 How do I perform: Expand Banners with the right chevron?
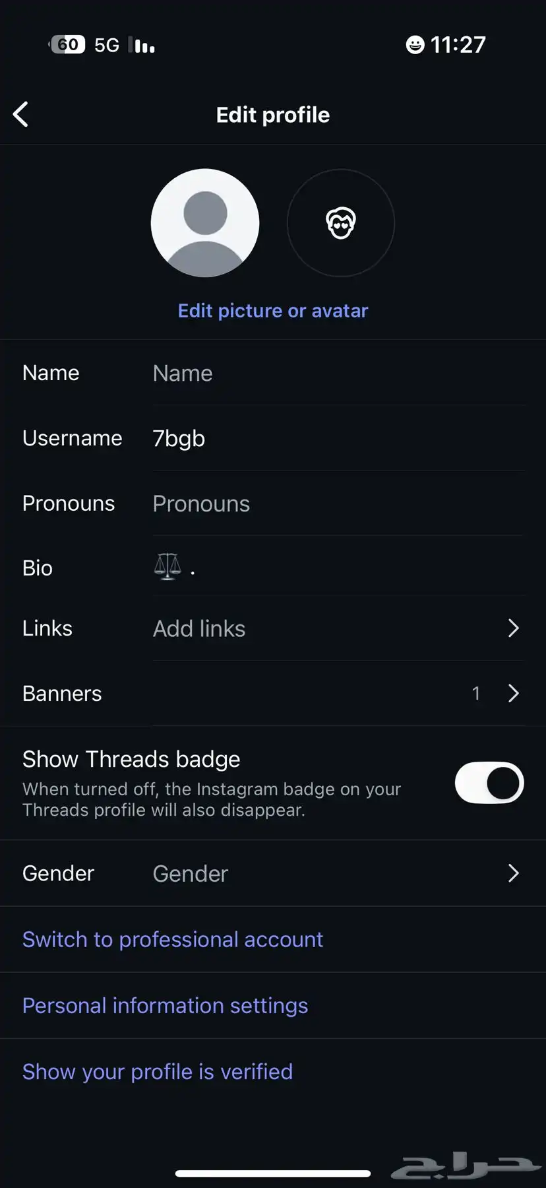point(514,693)
